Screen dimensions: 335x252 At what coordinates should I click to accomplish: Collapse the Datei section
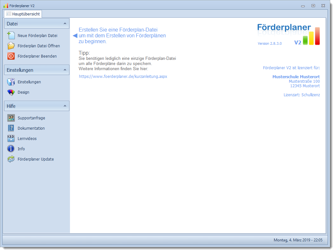[65, 23]
